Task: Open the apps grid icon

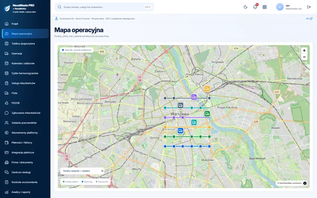Action: click(265, 7)
